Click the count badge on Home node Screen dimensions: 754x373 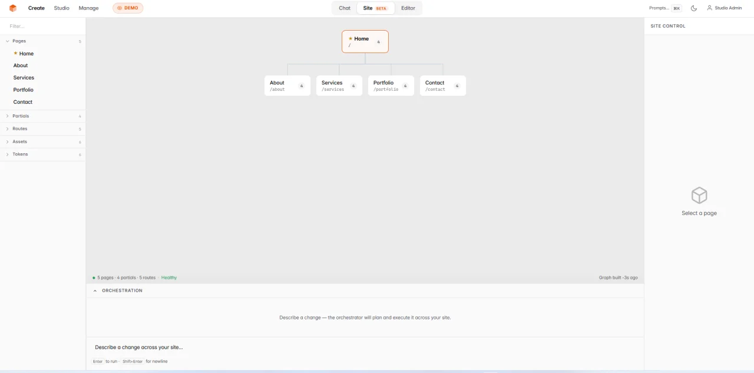click(379, 42)
